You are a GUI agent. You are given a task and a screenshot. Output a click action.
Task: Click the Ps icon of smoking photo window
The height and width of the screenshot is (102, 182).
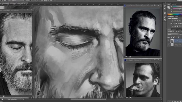click(125, 60)
